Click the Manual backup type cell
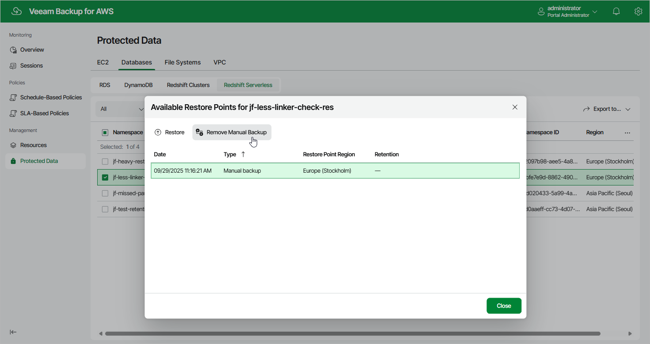Image resolution: width=650 pixels, height=344 pixels. point(242,171)
